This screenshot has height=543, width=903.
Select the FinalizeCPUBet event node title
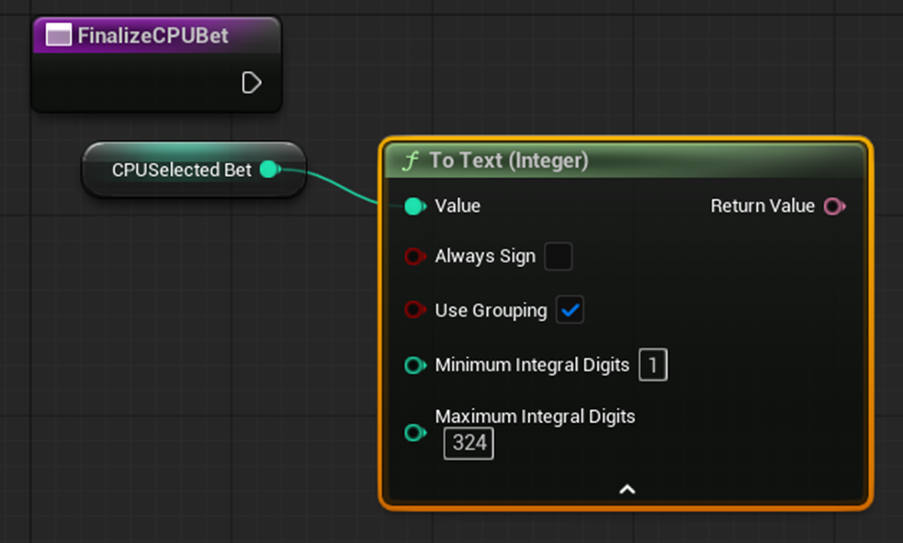152,37
